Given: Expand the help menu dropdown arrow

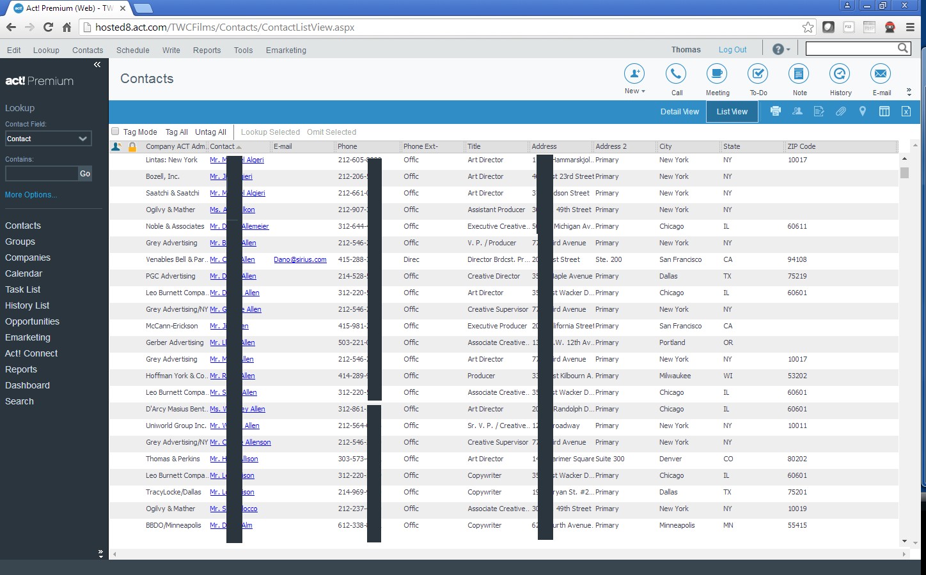Looking at the screenshot, I should [x=789, y=50].
